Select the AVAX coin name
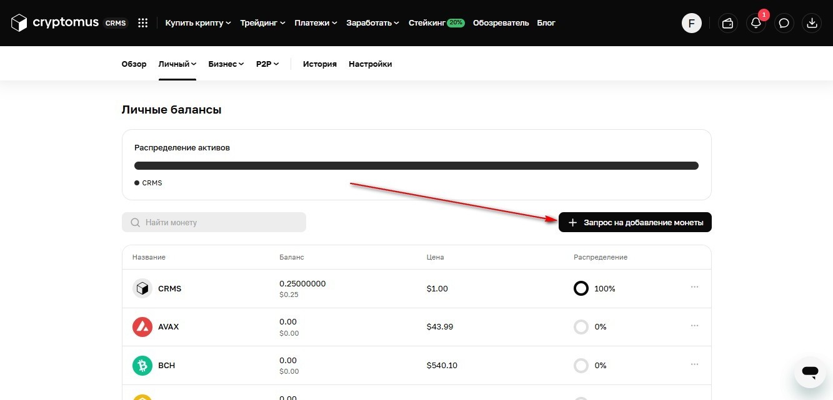This screenshot has height=400, width=833. click(x=169, y=327)
